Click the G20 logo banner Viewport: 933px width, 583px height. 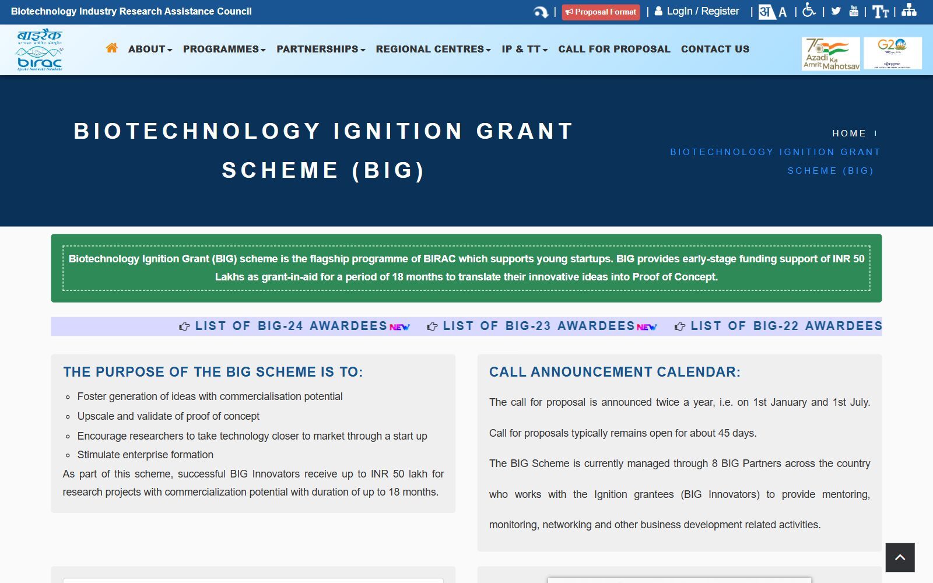click(x=892, y=53)
